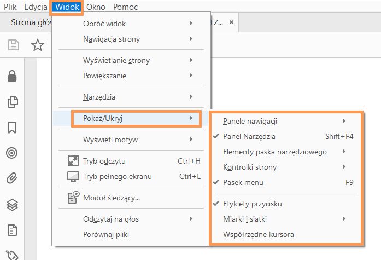This screenshot has height=260, width=381.
Task: Expand Elementy paska narzędziowego submenu arrow
Action: 344,152
